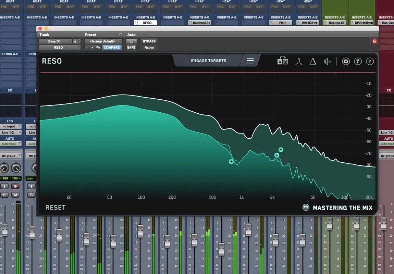Screen dimensions: 394x274
Task: Click the resonance target node near 1k
Action: click(x=231, y=162)
